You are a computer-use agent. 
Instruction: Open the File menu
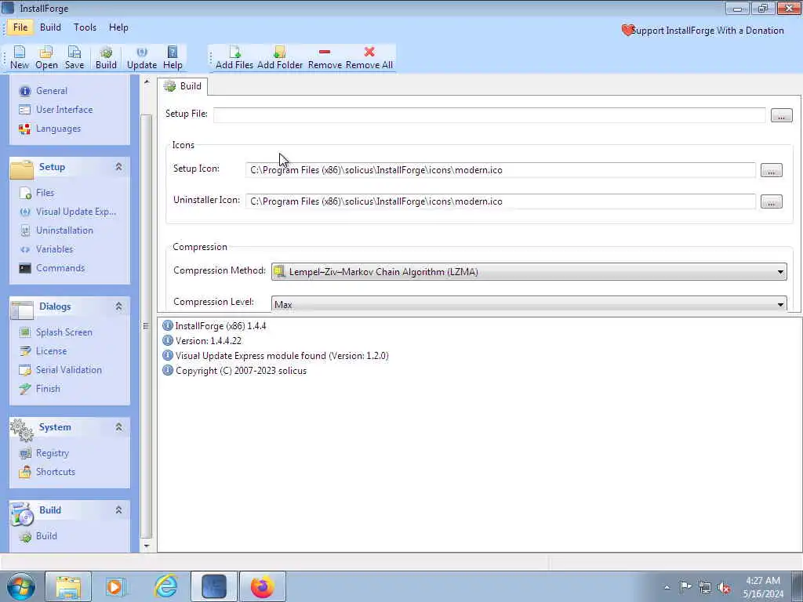(20, 27)
